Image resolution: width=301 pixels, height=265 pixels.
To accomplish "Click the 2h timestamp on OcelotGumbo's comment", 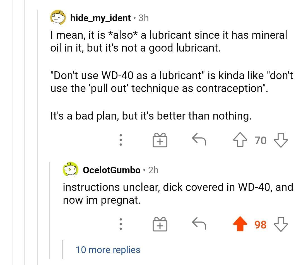I will click(153, 170).
